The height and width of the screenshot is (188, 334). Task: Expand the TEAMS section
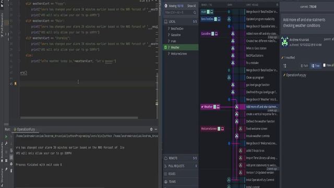pos(181,182)
